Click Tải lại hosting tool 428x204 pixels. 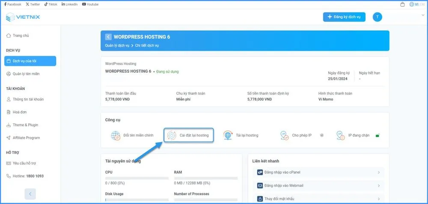pos(241,135)
